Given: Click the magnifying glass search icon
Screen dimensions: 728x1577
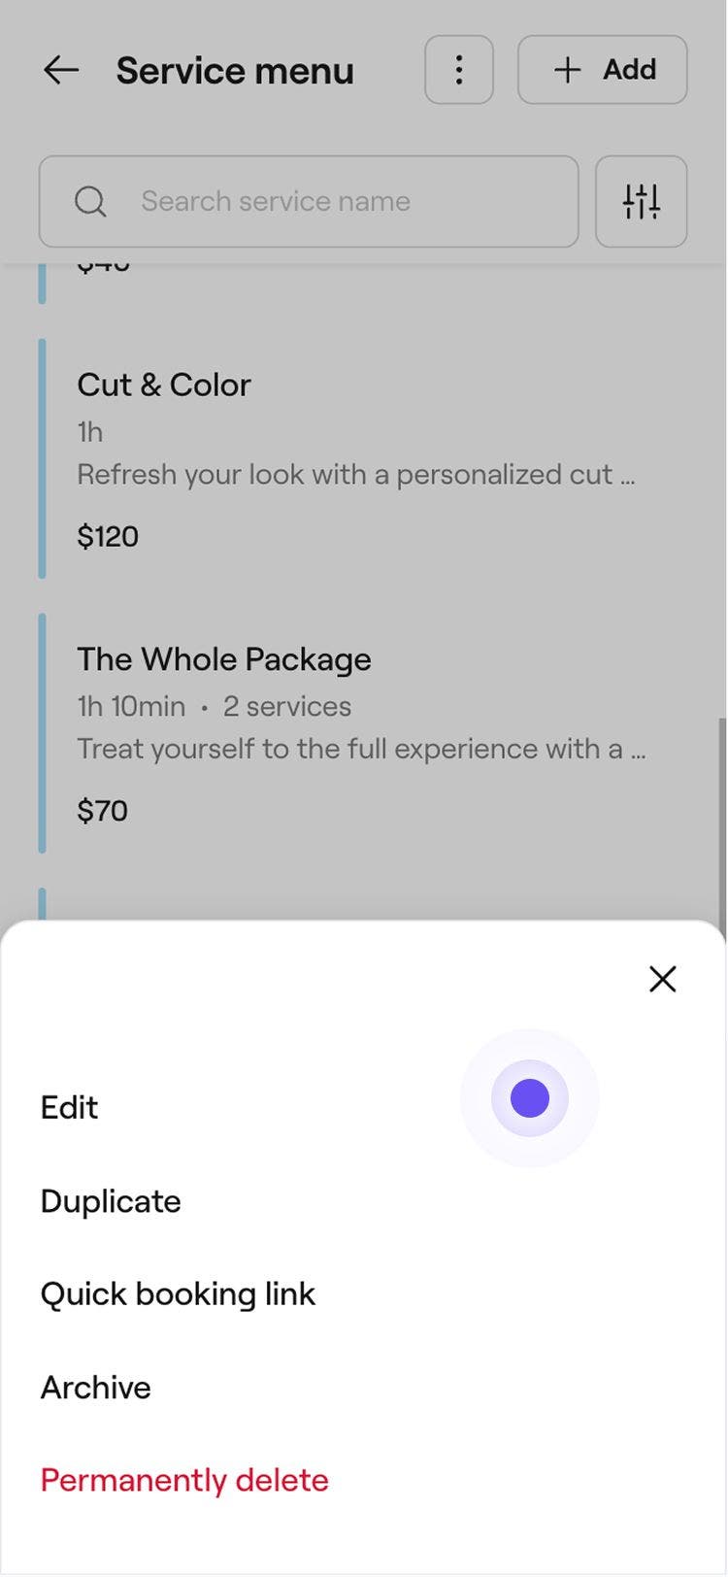Looking at the screenshot, I should [90, 202].
